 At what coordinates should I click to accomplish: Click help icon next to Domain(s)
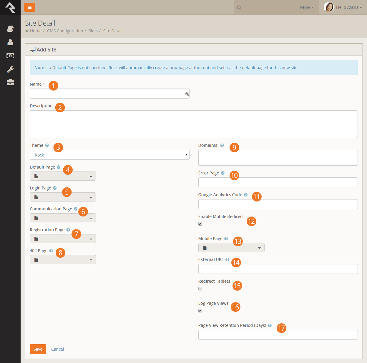point(222,145)
